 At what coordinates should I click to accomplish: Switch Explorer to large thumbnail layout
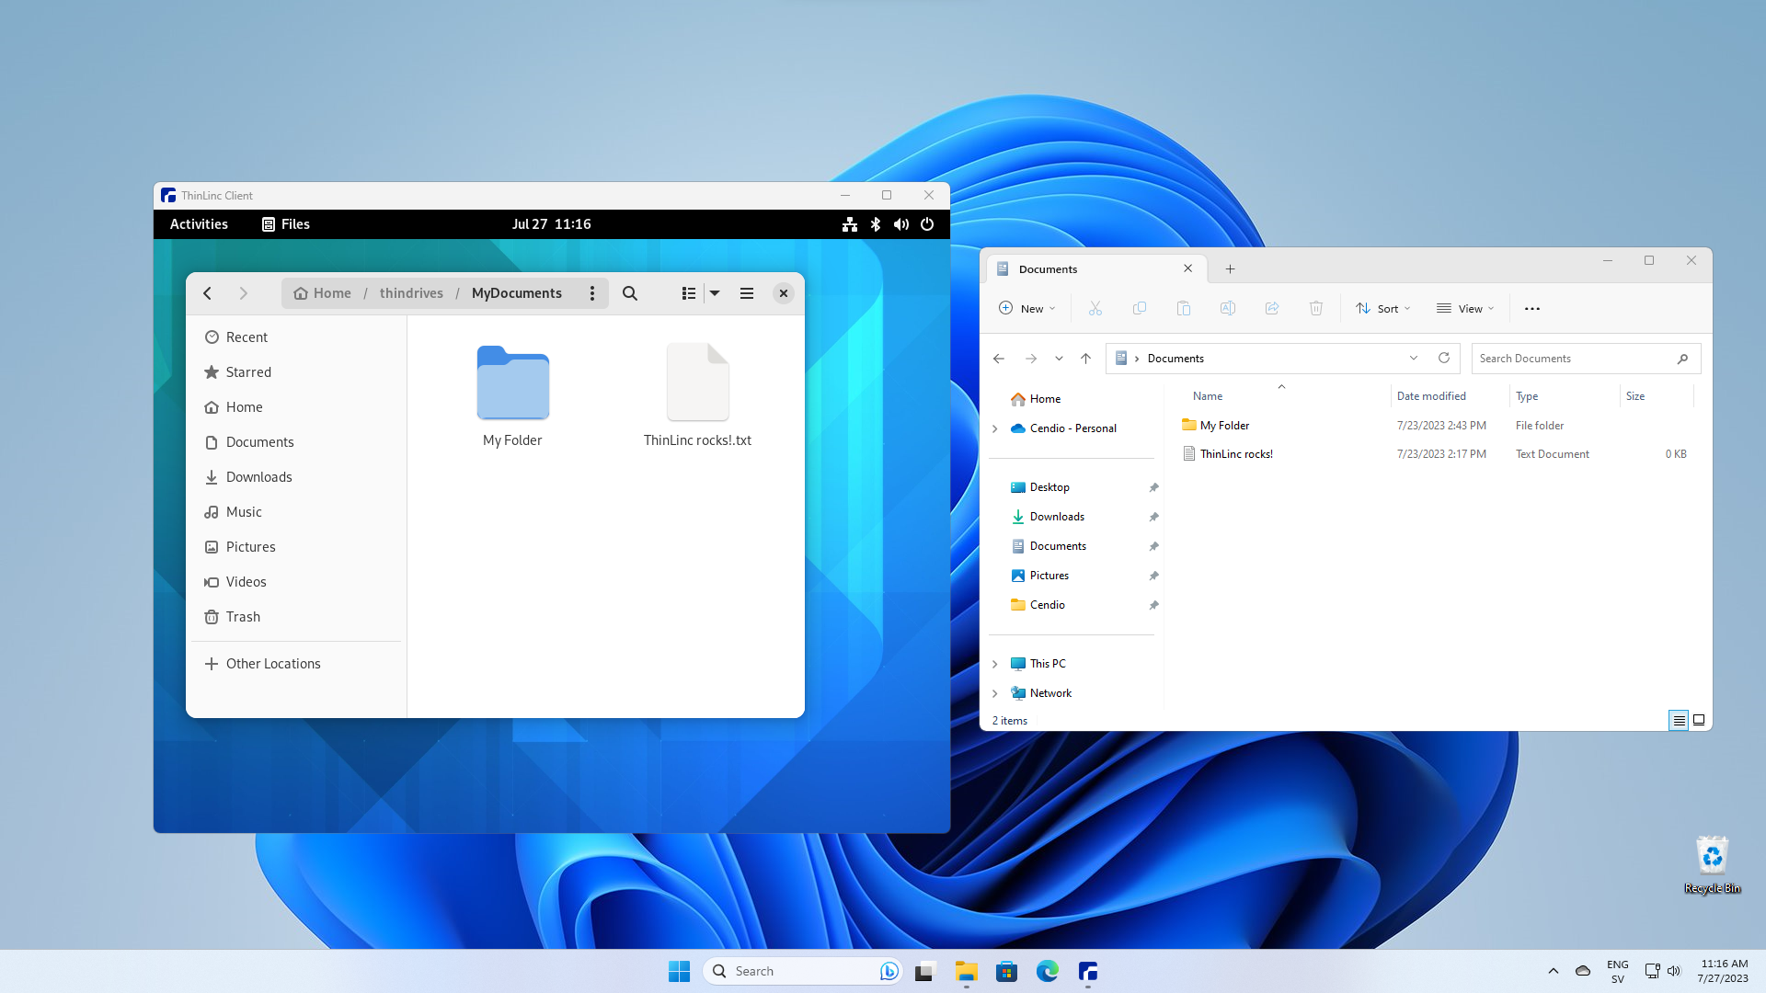tap(1699, 720)
